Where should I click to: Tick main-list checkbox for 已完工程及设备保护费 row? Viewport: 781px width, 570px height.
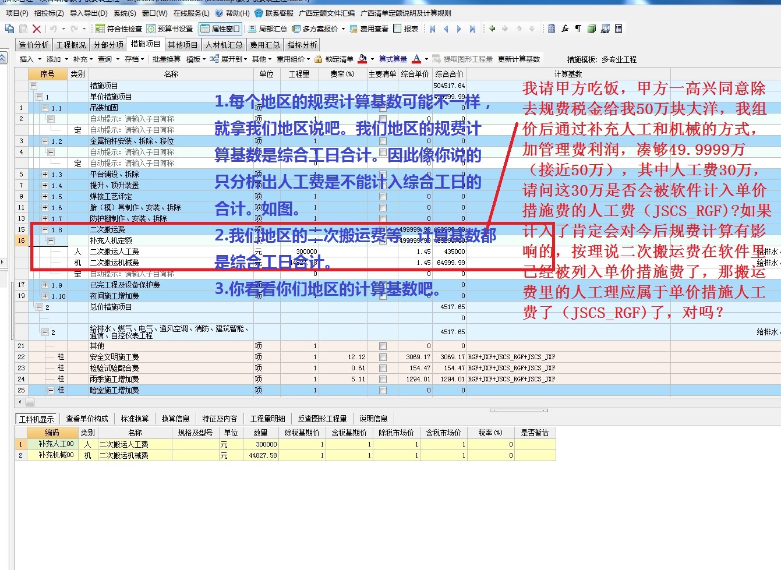[x=383, y=285]
